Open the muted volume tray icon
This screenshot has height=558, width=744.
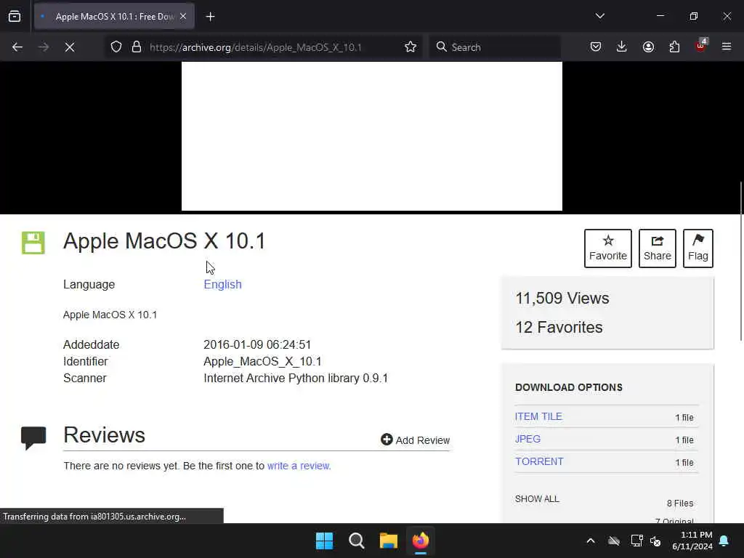point(655,541)
